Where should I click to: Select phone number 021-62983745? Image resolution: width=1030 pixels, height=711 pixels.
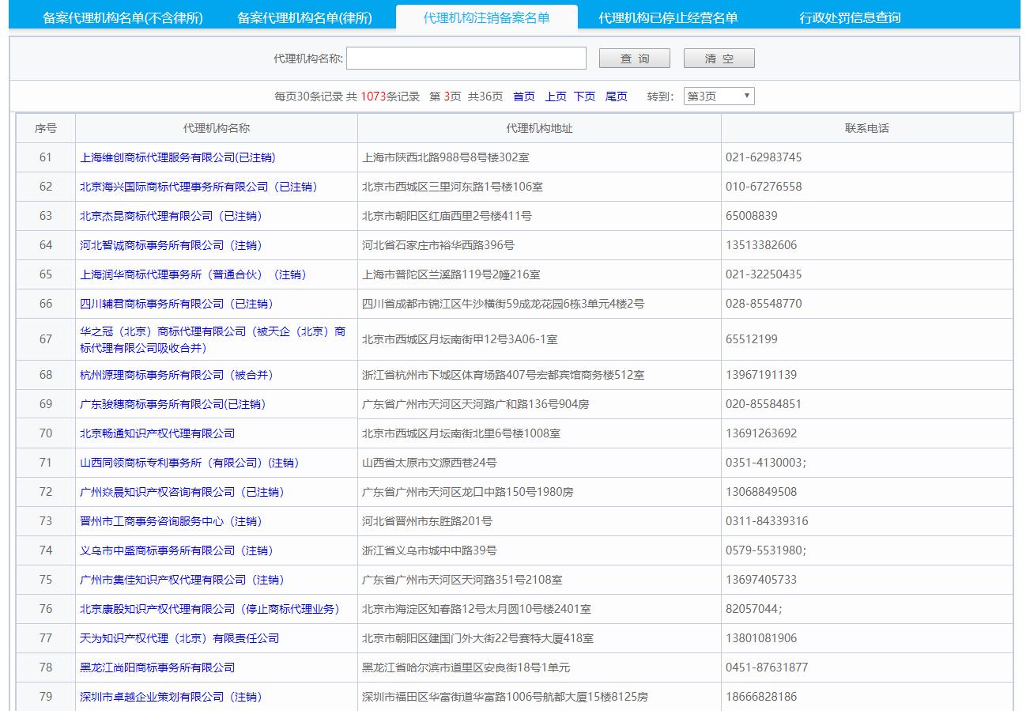[x=764, y=157]
